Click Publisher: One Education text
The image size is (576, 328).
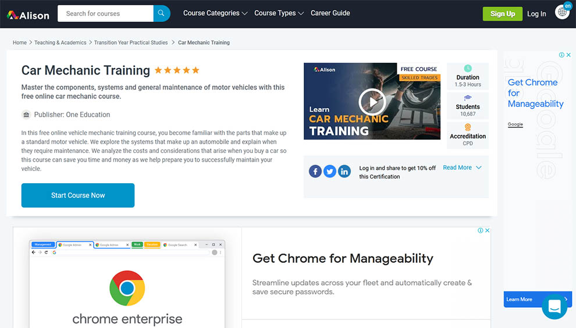pyautogui.click(x=72, y=115)
